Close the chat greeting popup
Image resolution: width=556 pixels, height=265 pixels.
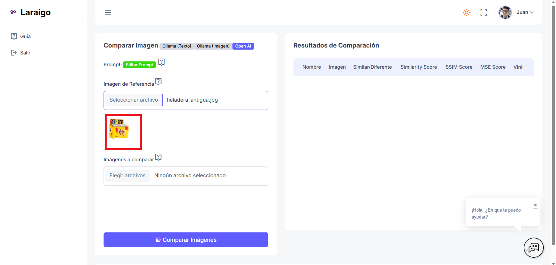coord(535,205)
